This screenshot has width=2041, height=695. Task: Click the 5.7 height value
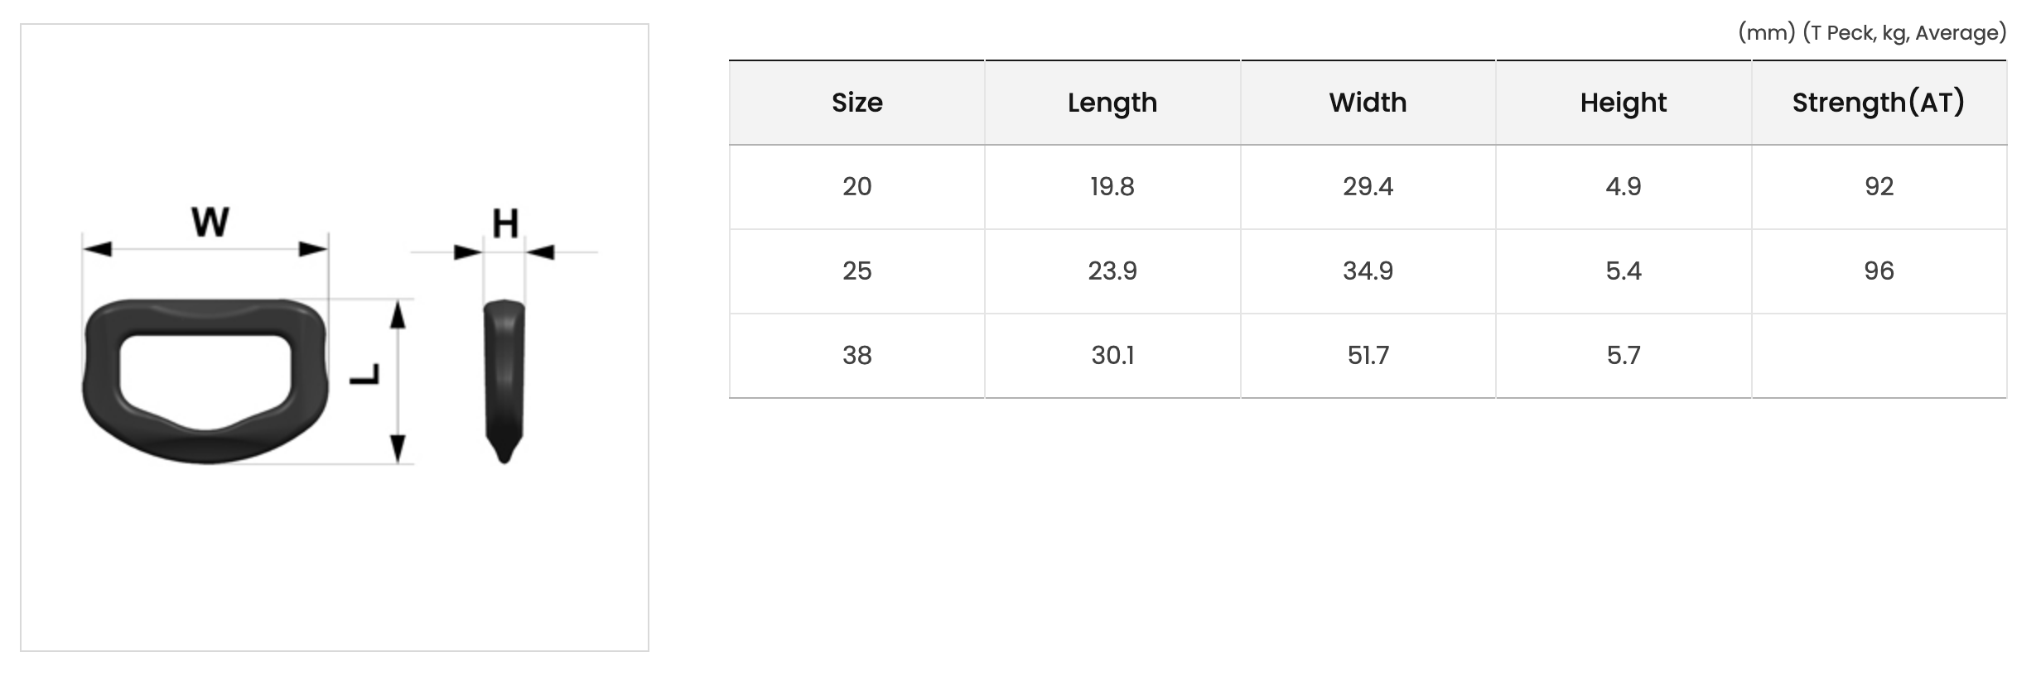coord(1624,356)
